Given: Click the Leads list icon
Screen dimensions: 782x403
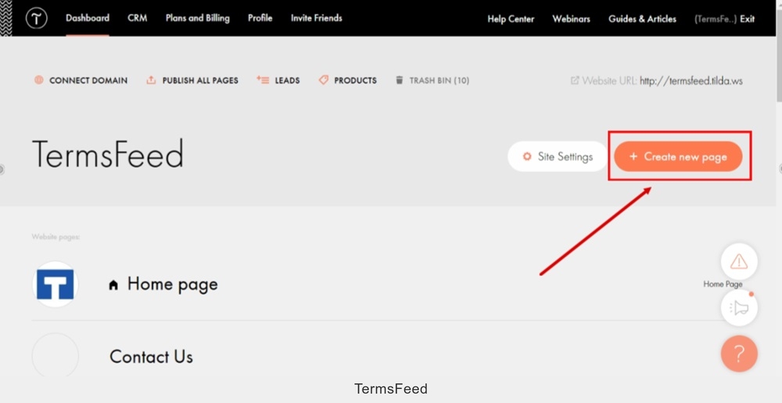Looking at the screenshot, I should [x=263, y=80].
